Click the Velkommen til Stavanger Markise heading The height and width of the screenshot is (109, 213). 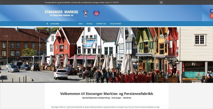[x=107, y=94]
